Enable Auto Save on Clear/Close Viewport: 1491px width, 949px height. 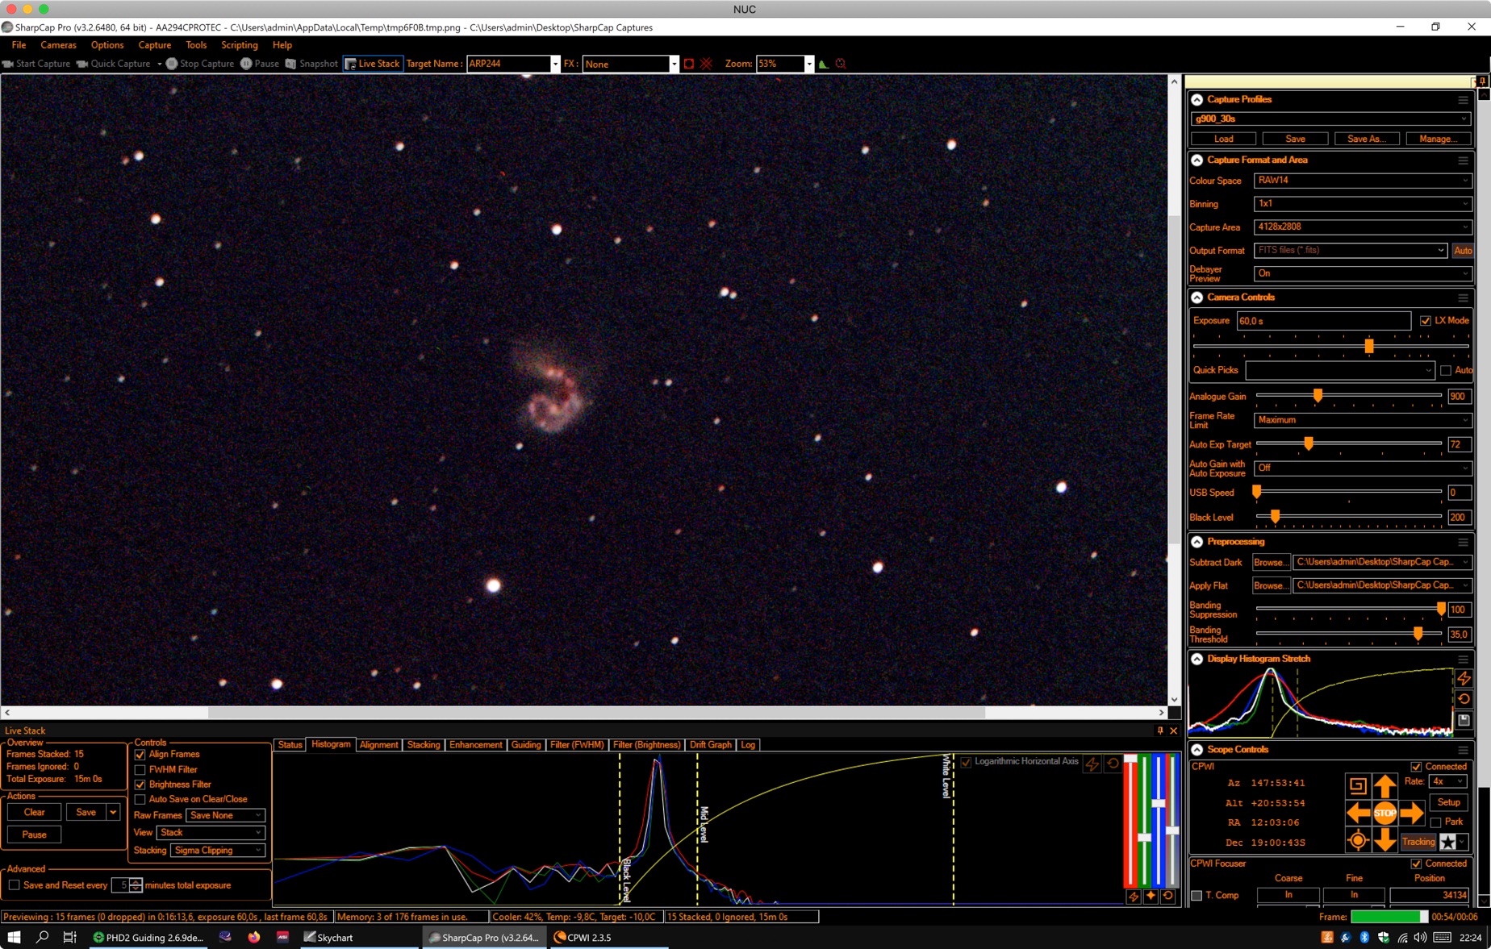click(x=140, y=800)
